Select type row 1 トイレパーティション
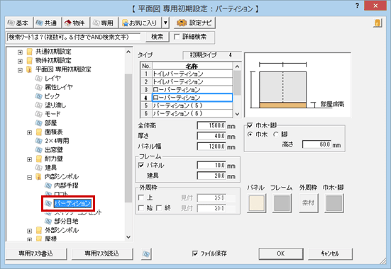Viewport: 391px width, 269px height. [x=192, y=74]
